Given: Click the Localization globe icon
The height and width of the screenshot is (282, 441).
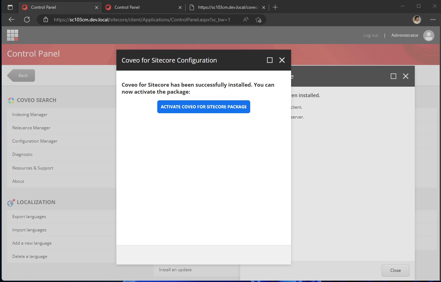Looking at the screenshot, I should tap(11, 202).
